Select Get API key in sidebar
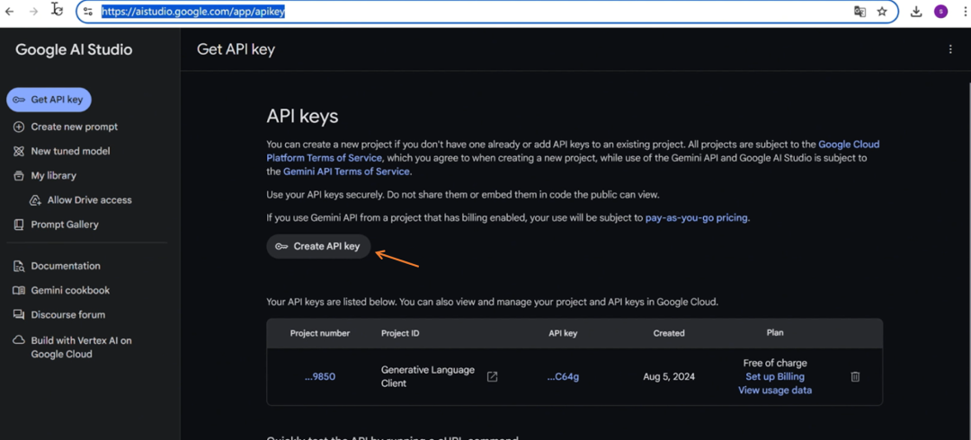The height and width of the screenshot is (440, 971). (x=49, y=100)
